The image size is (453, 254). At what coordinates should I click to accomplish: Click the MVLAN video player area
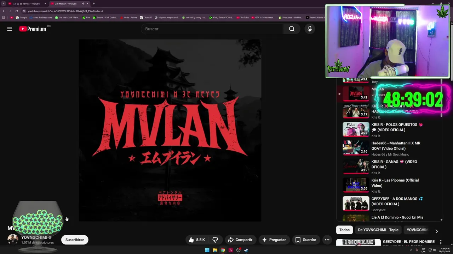pos(170,130)
